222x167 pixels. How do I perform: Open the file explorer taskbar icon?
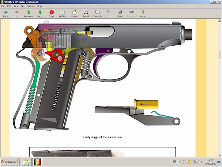(26, 162)
